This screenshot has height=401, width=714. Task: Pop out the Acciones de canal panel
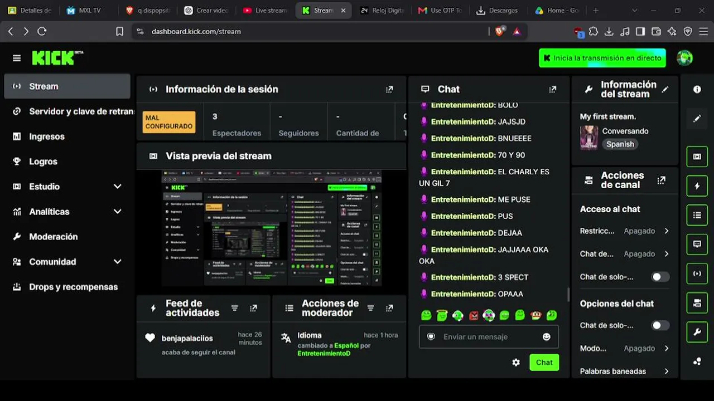pyautogui.click(x=662, y=180)
